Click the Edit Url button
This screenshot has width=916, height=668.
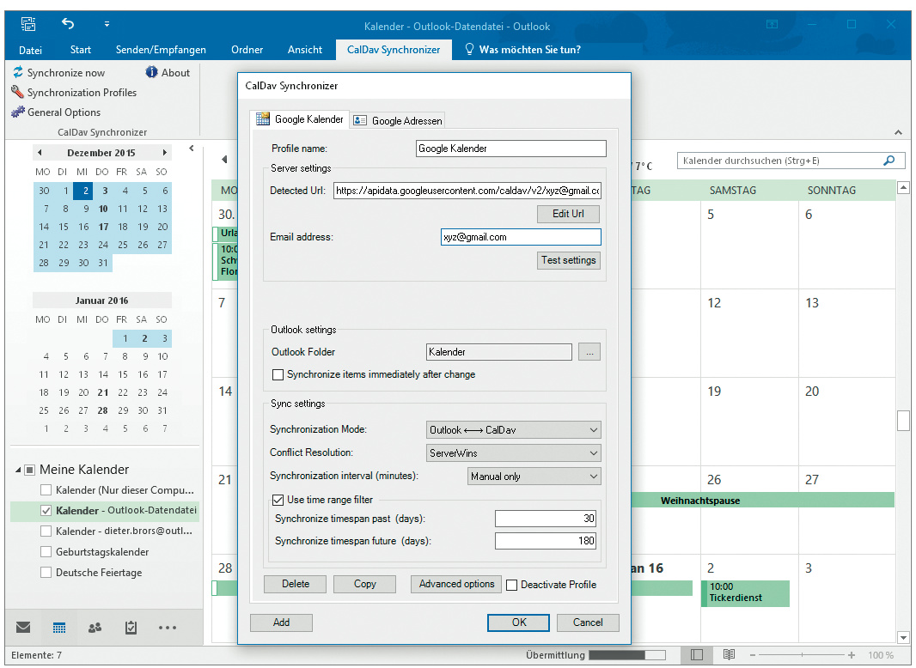coord(568,214)
